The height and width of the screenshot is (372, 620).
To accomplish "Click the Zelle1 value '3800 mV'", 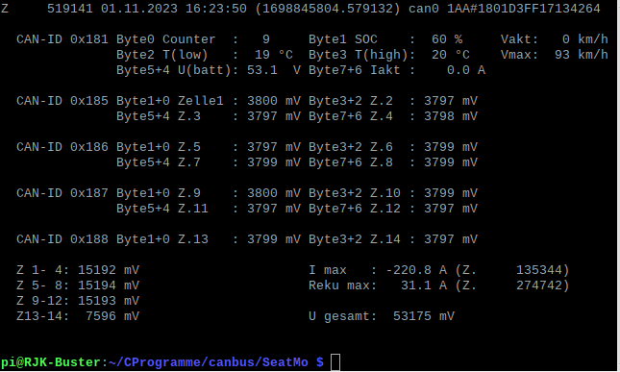I will [274, 101].
